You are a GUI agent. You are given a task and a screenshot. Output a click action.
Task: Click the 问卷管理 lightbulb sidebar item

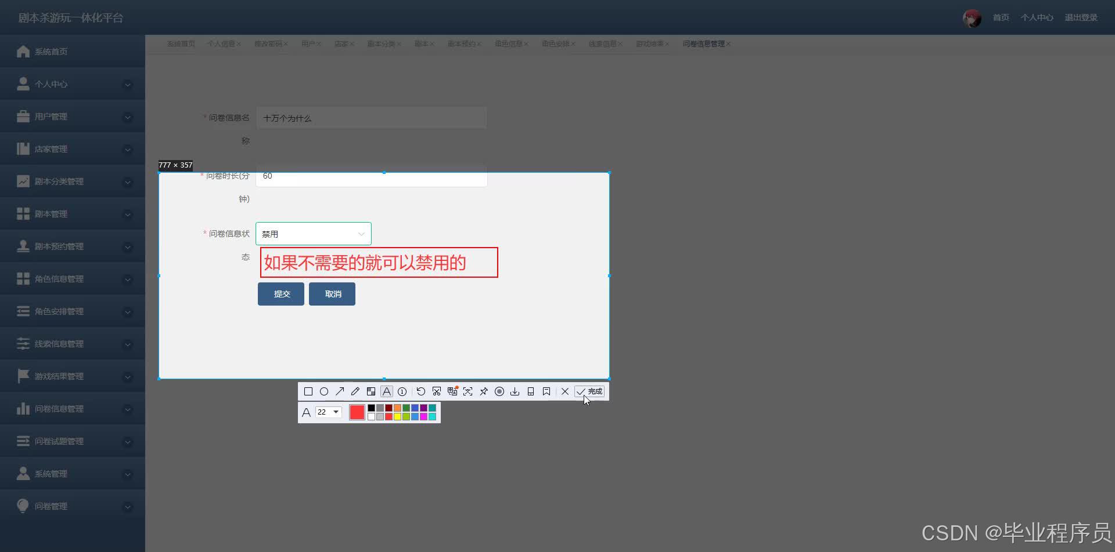coord(73,506)
